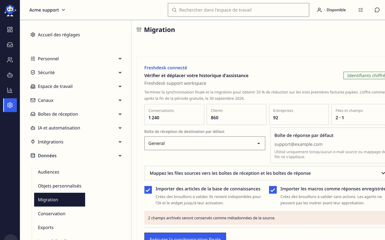Click the Données database icon
Image resolution: width=385 pixels, height=240 pixels.
[33, 155]
